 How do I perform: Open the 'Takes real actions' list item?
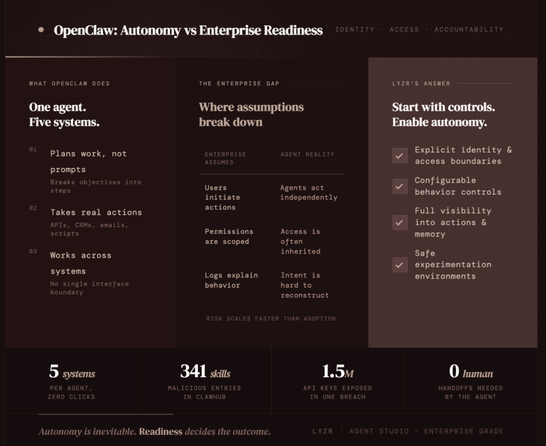(96, 212)
